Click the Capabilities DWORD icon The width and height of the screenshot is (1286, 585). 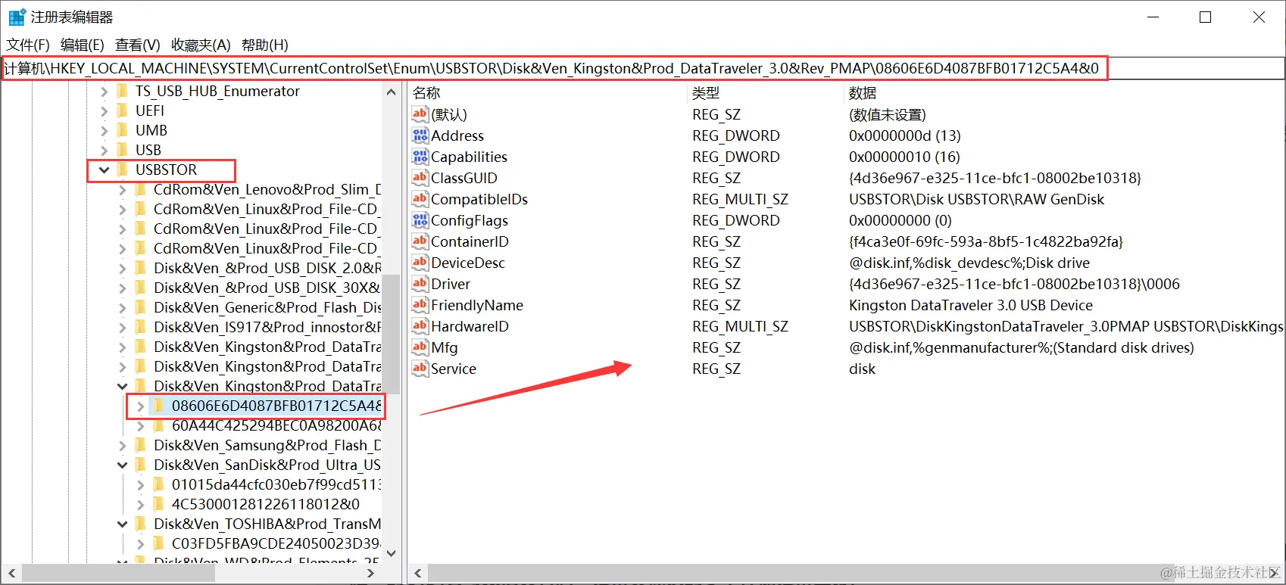pos(420,157)
